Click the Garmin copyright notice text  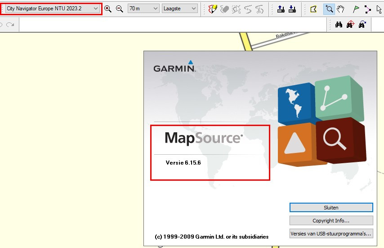212,236
